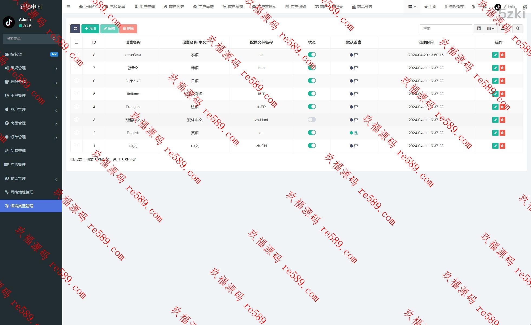Click the green 添加 button
The width and height of the screenshot is (531, 325).
tap(90, 28)
